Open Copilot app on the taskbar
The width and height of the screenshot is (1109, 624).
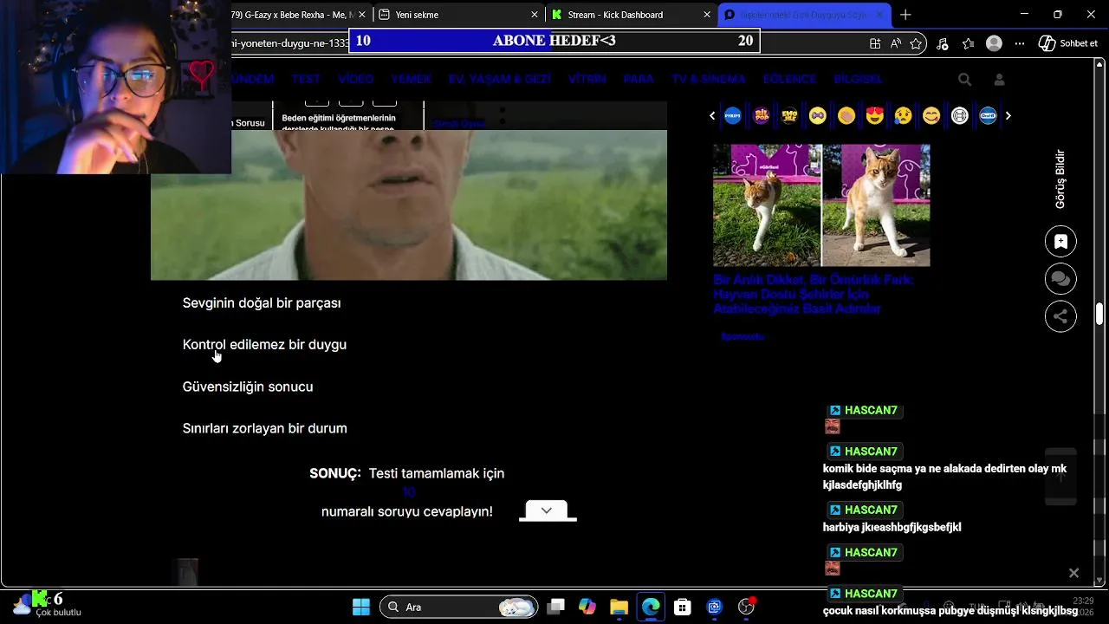click(587, 607)
